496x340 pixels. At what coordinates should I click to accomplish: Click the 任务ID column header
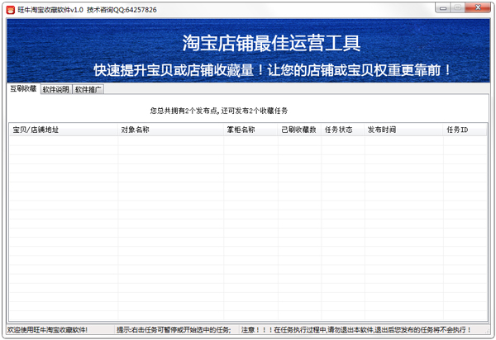click(x=465, y=130)
